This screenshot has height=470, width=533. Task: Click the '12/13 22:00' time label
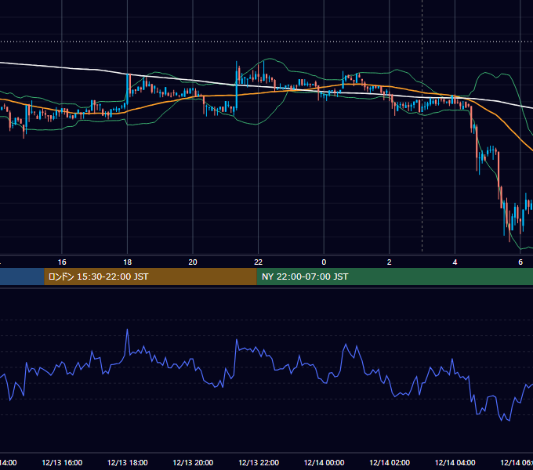coord(259,462)
